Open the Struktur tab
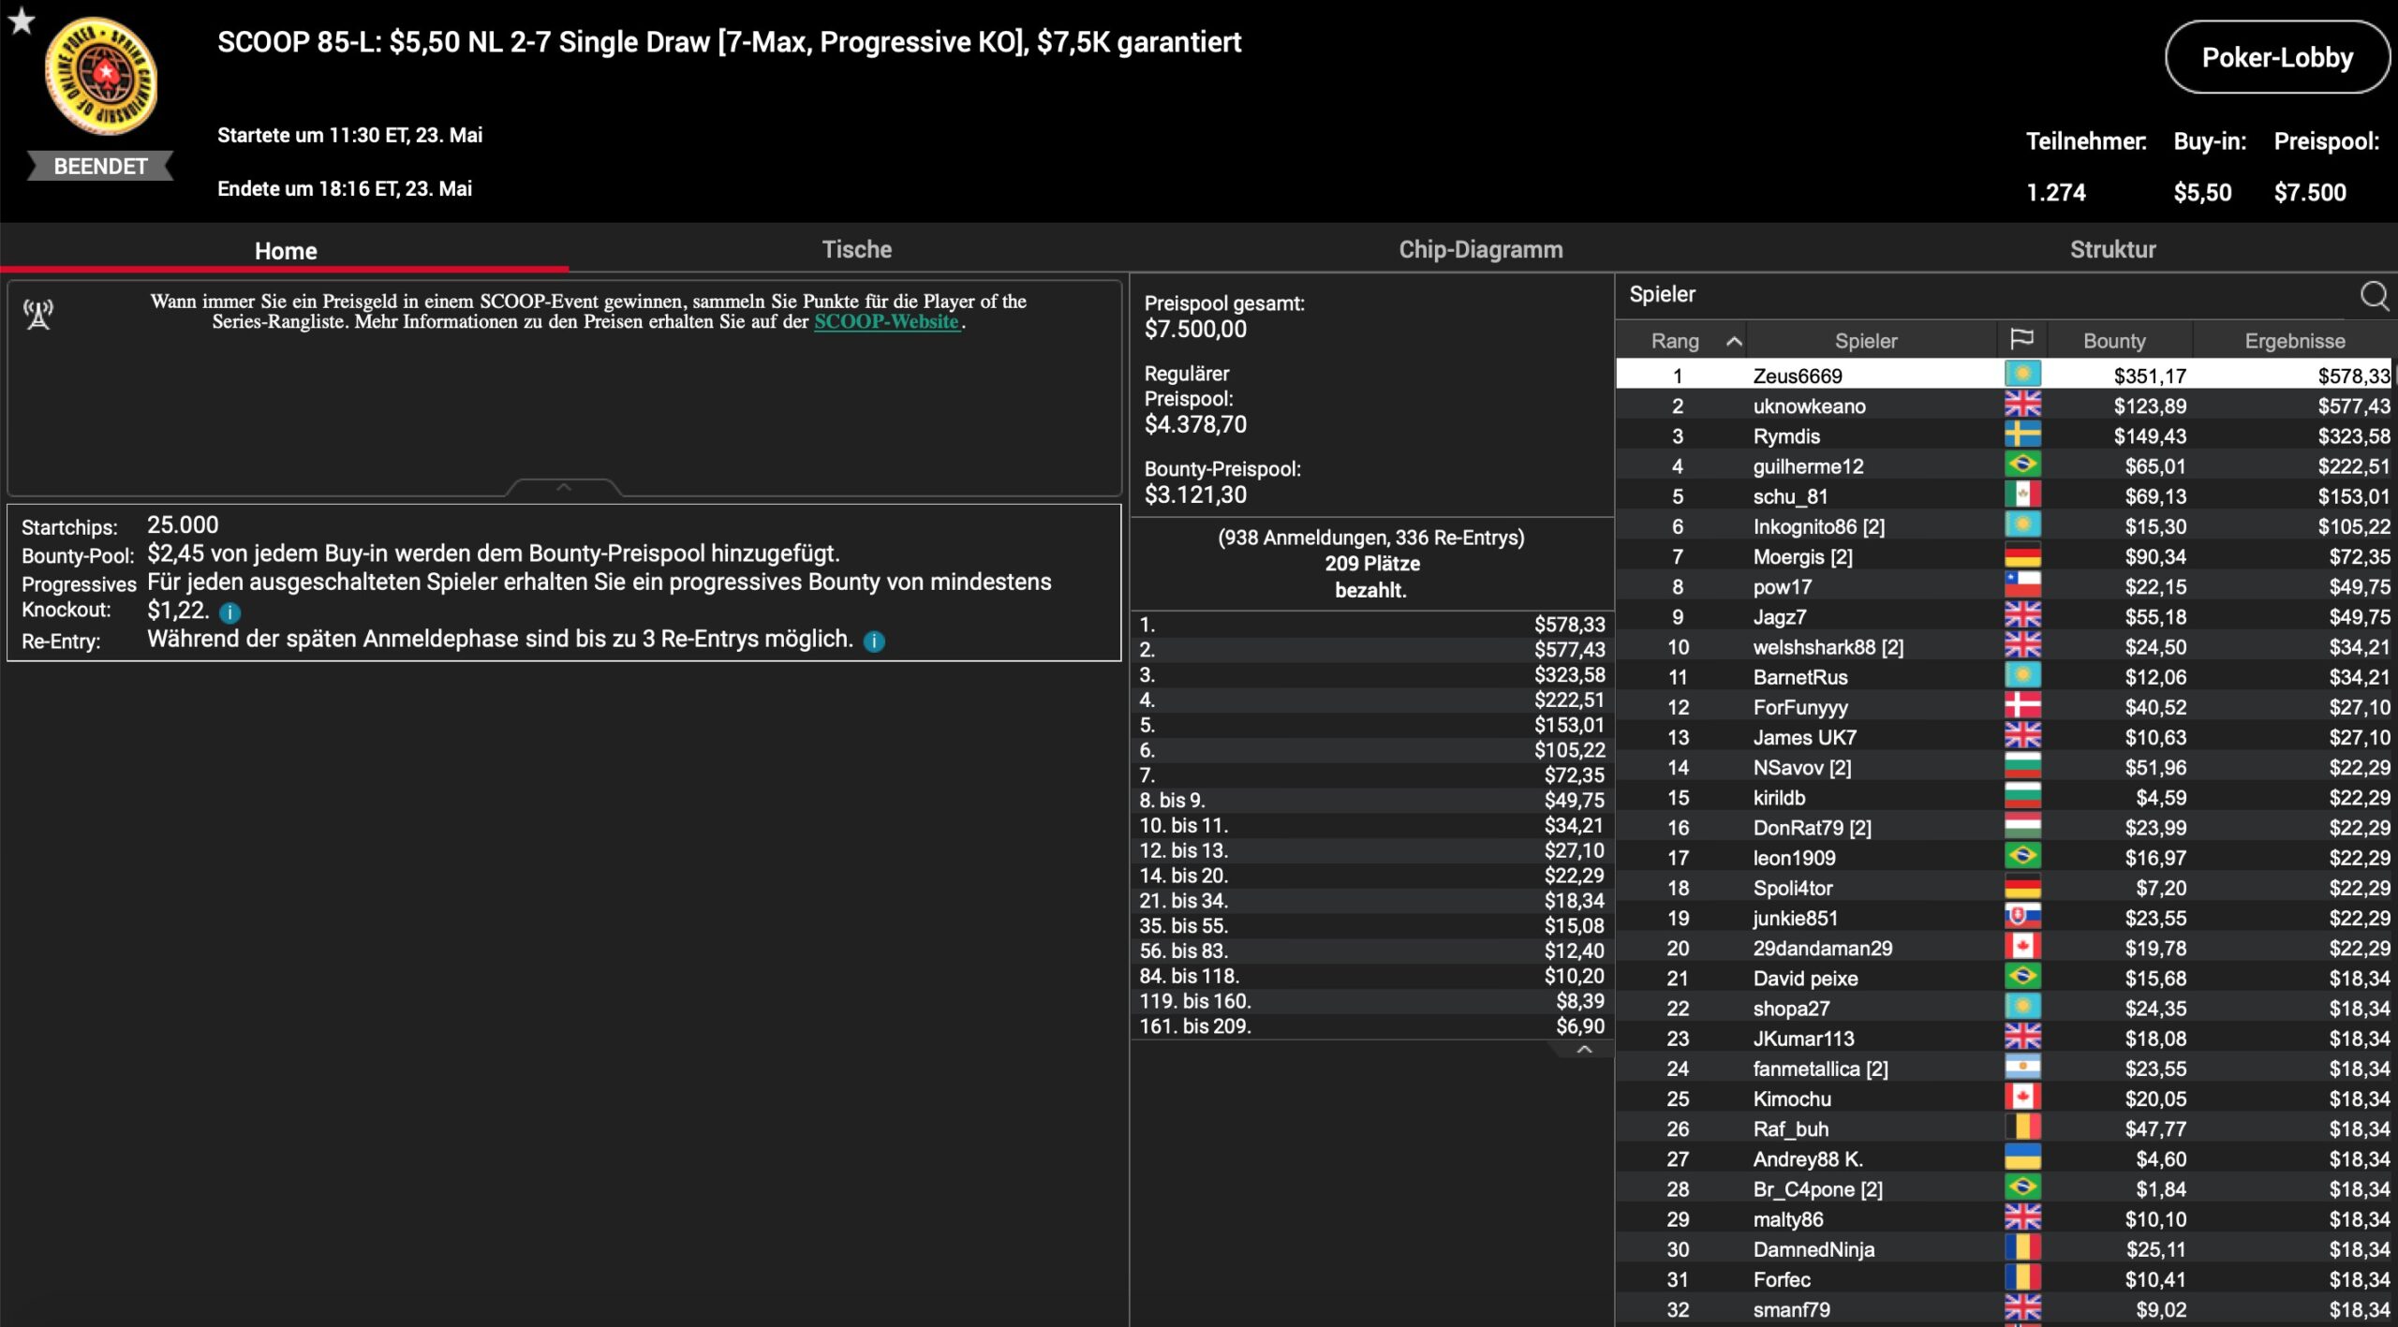This screenshot has height=1327, width=2398. [2112, 249]
